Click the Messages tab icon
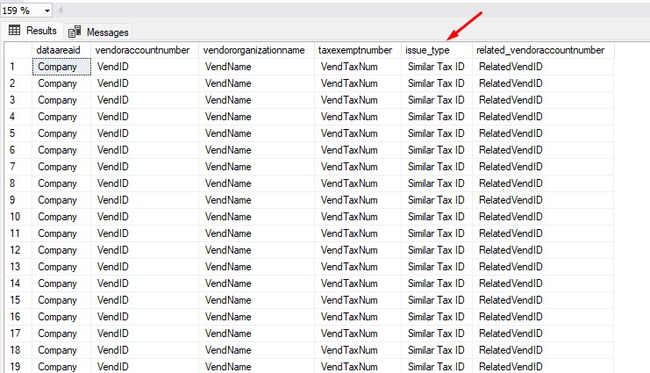The width and height of the screenshot is (650, 373). (x=75, y=32)
